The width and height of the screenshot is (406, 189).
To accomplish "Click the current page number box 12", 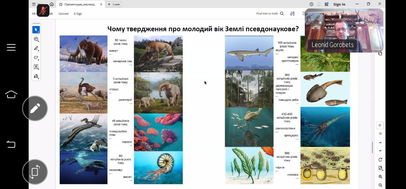I will click(x=380, y=125).
